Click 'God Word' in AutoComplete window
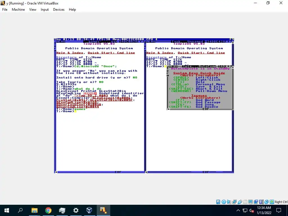This screenshot has height=216, width=288. (x=205, y=100)
